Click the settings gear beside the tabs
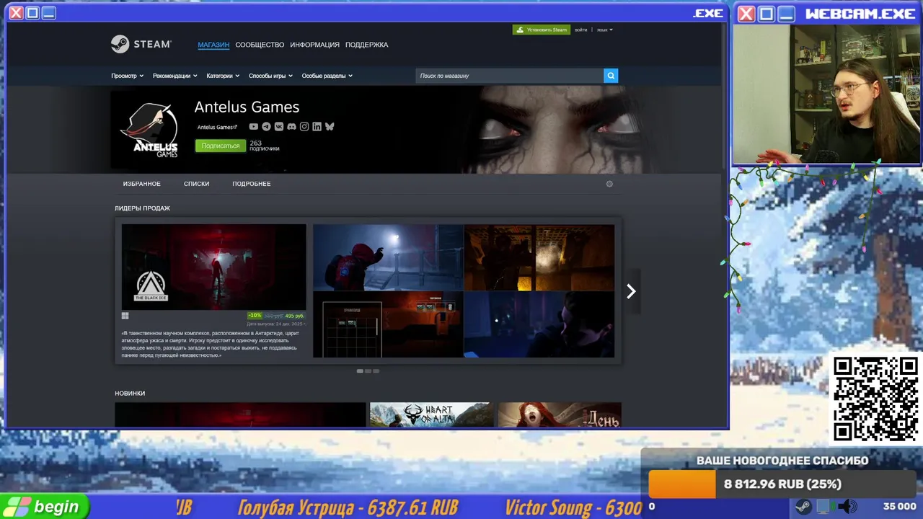 609,184
